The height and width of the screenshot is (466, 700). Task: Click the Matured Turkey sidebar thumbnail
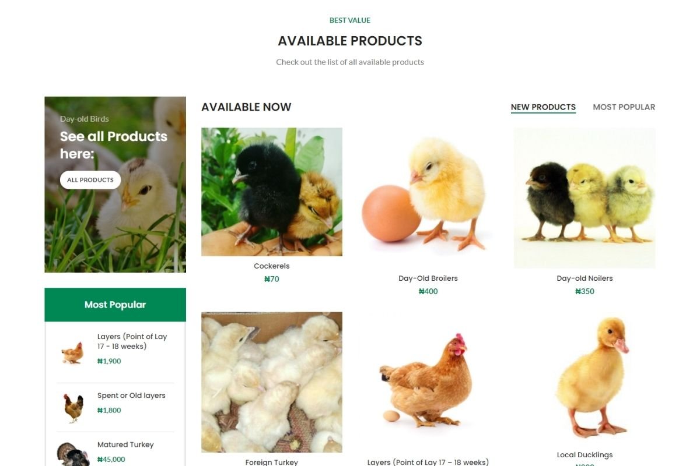click(x=73, y=454)
